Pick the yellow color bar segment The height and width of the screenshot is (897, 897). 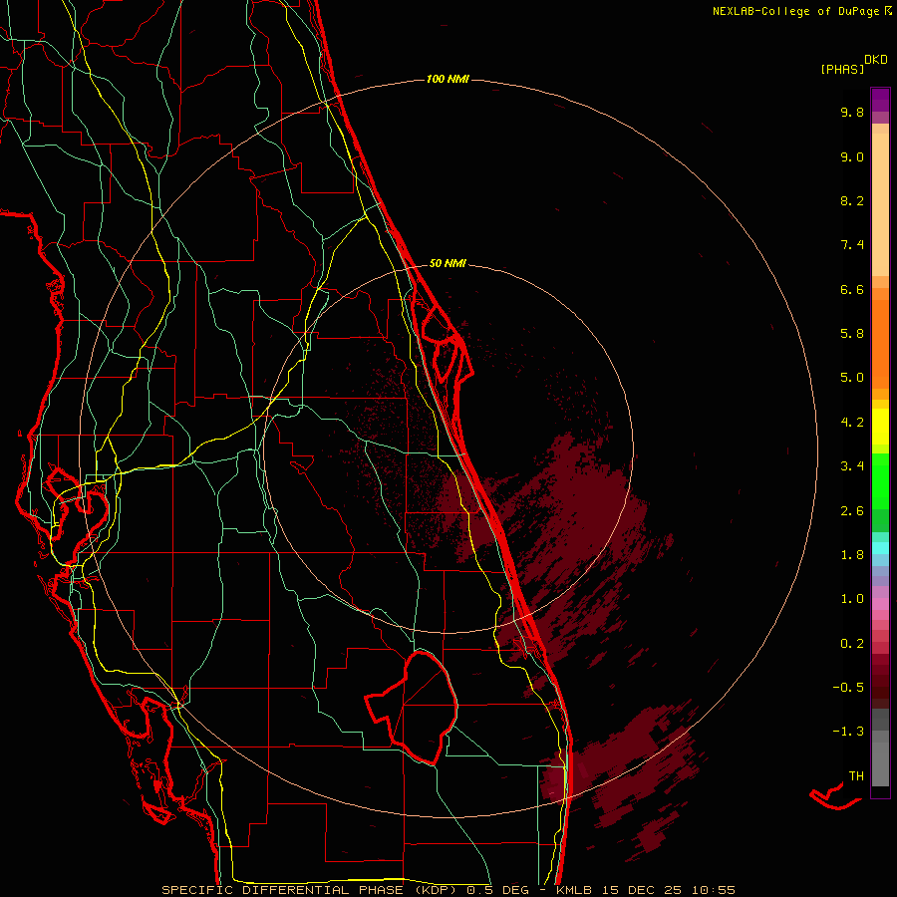[x=880, y=427]
